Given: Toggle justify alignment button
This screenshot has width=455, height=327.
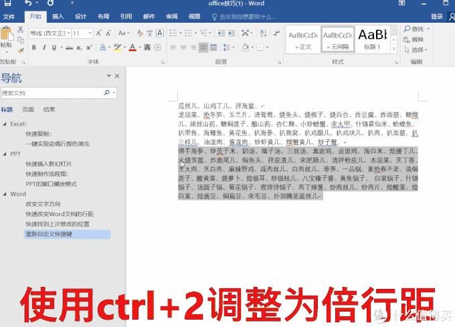Looking at the screenshot, I should coord(203,47).
